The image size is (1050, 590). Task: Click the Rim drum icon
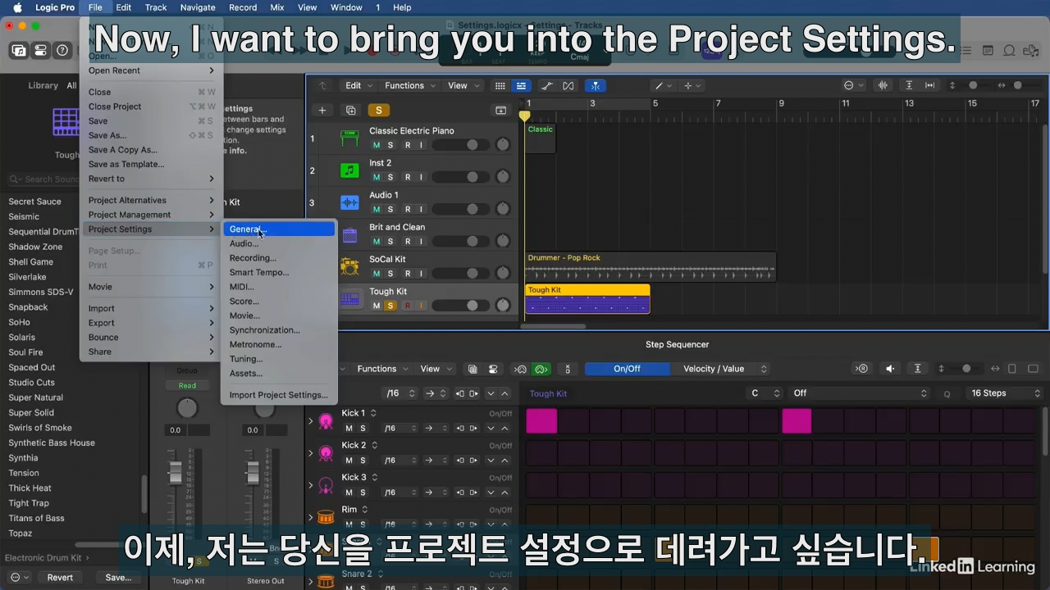click(x=326, y=517)
